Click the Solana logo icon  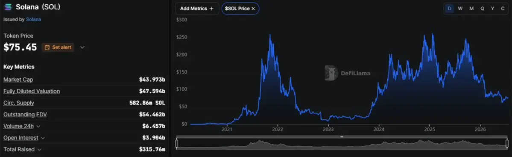pos(8,7)
